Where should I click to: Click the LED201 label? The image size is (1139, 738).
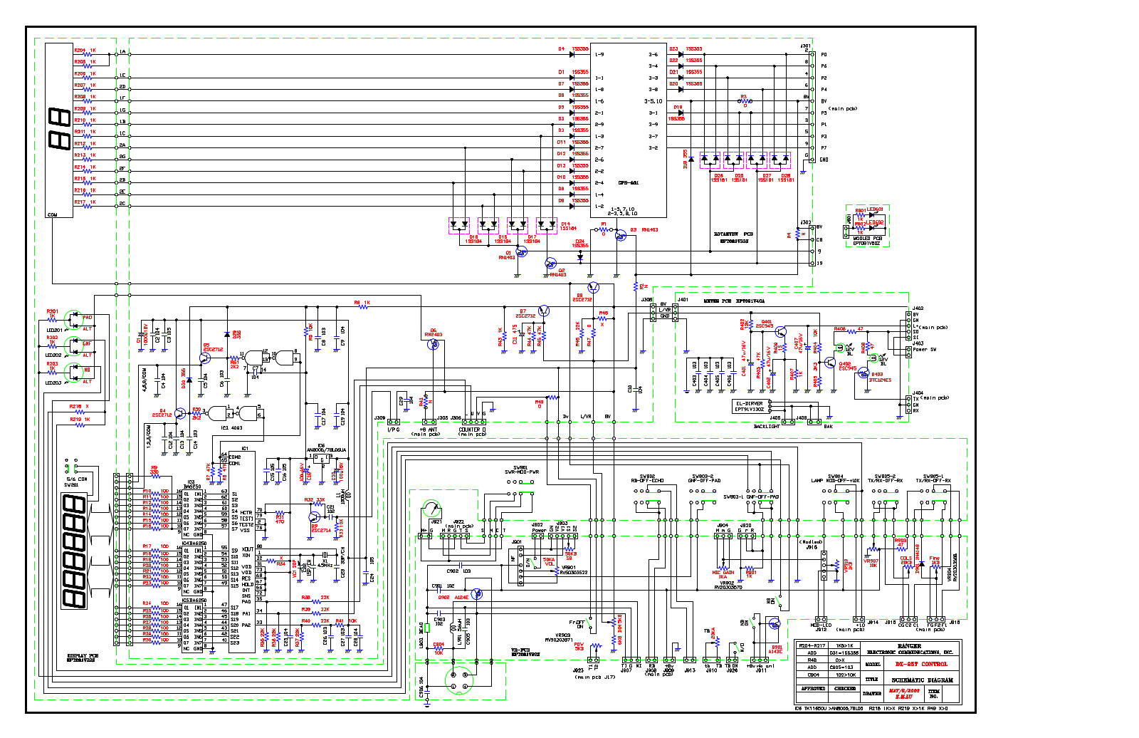click(x=54, y=330)
